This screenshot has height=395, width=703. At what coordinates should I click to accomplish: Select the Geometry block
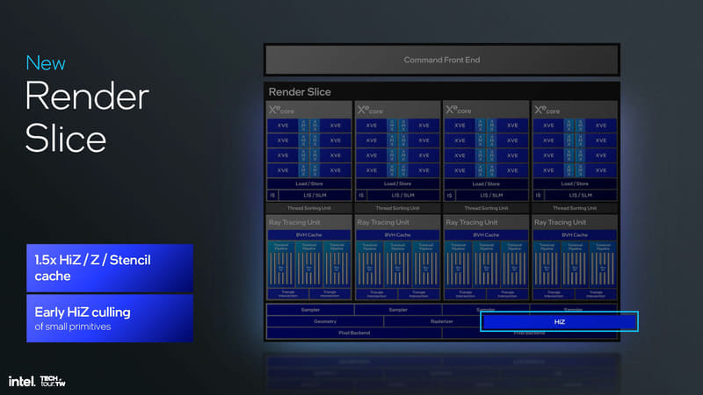pyautogui.click(x=325, y=321)
